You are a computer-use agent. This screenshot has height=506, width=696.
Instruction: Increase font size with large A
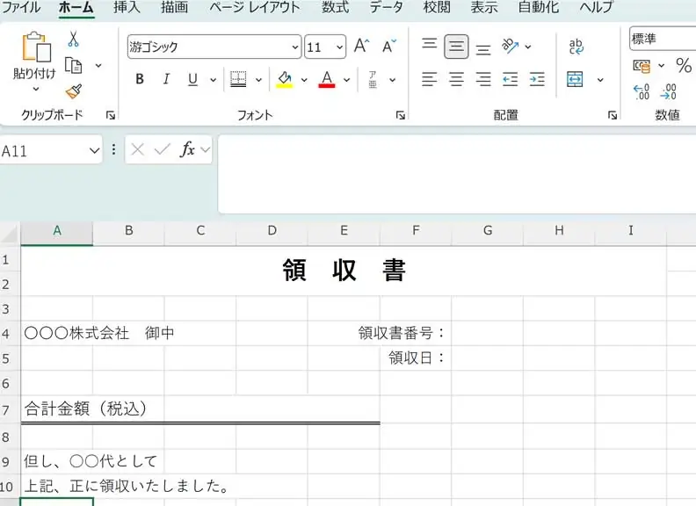click(x=362, y=46)
